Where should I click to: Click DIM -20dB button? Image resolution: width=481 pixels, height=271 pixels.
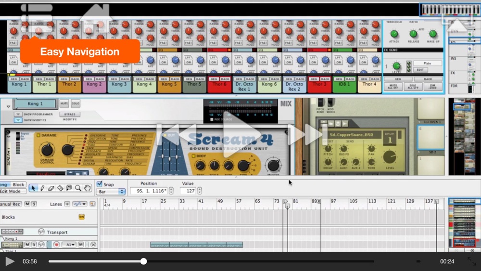coord(433,87)
